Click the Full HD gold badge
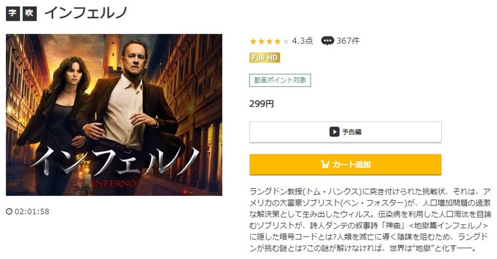The image size is (497, 259). click(x=265, y=58)
